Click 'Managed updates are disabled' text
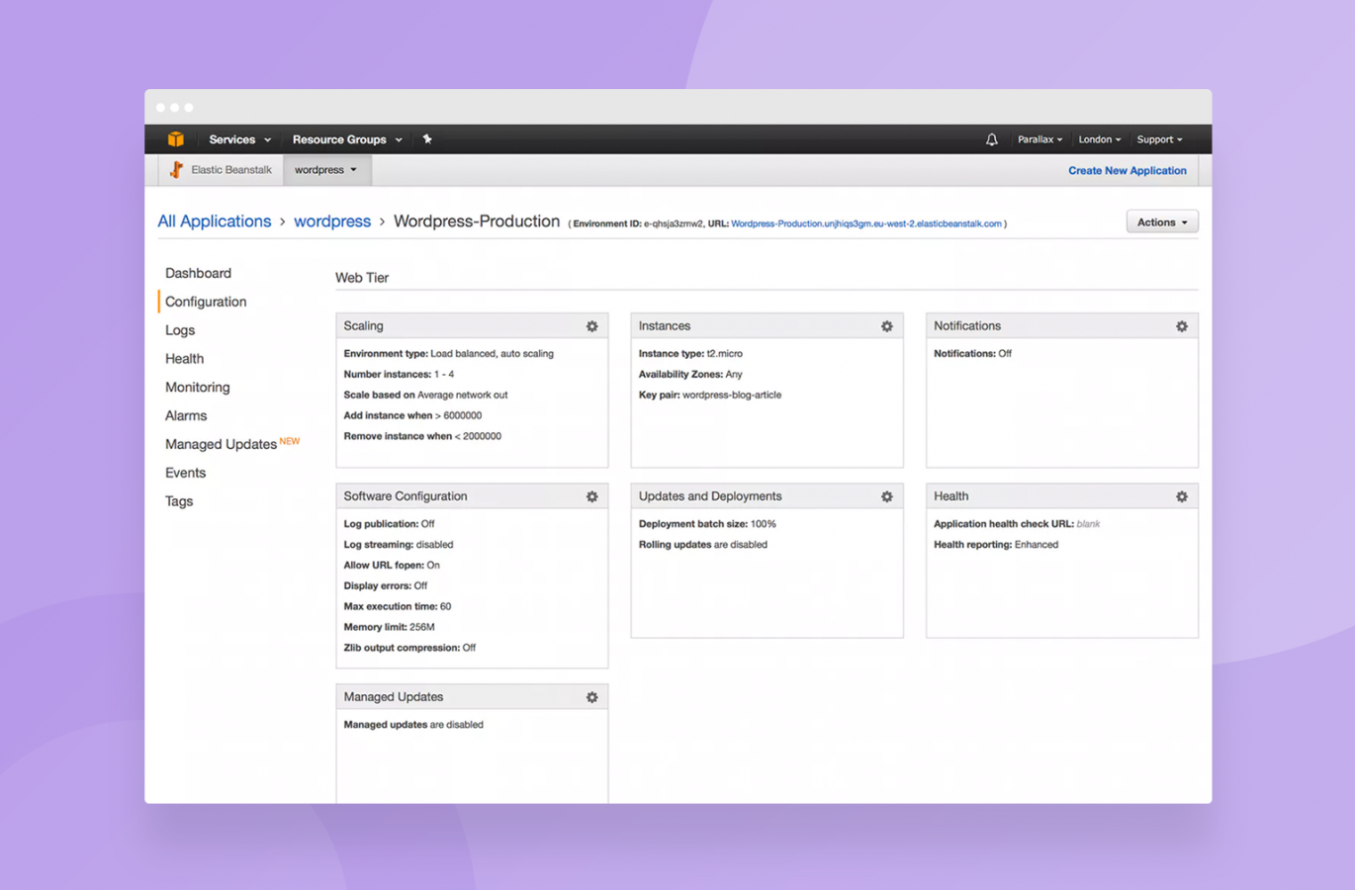 pyautogui.click(x=413, y=725)
